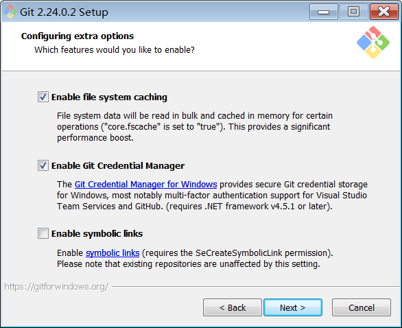Click the gitforwindows.org URL text

pos(56,286)
